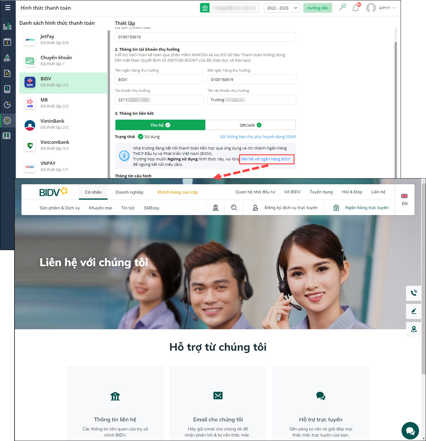Click the hand holding coin sidebar icon

coord(7,58)
